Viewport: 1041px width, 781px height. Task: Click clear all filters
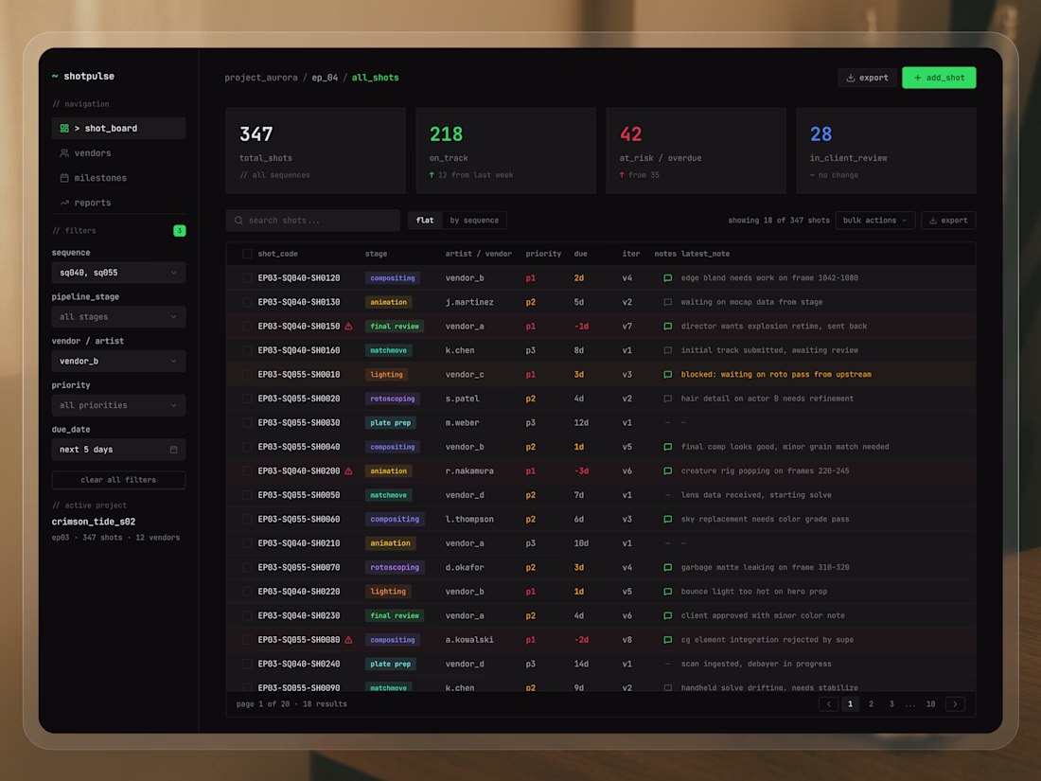tap(118, 480)
